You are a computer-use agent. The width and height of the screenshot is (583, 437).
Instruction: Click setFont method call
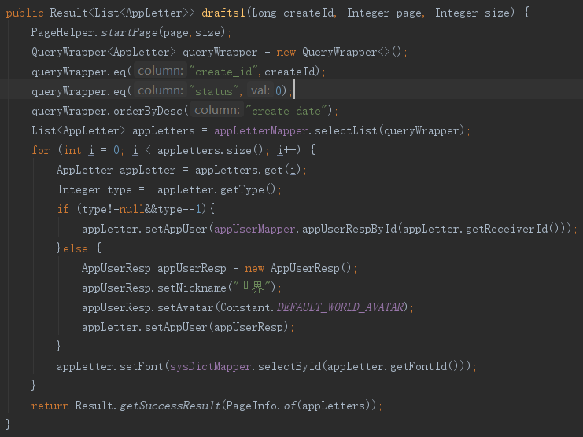[x=142, y=367]
